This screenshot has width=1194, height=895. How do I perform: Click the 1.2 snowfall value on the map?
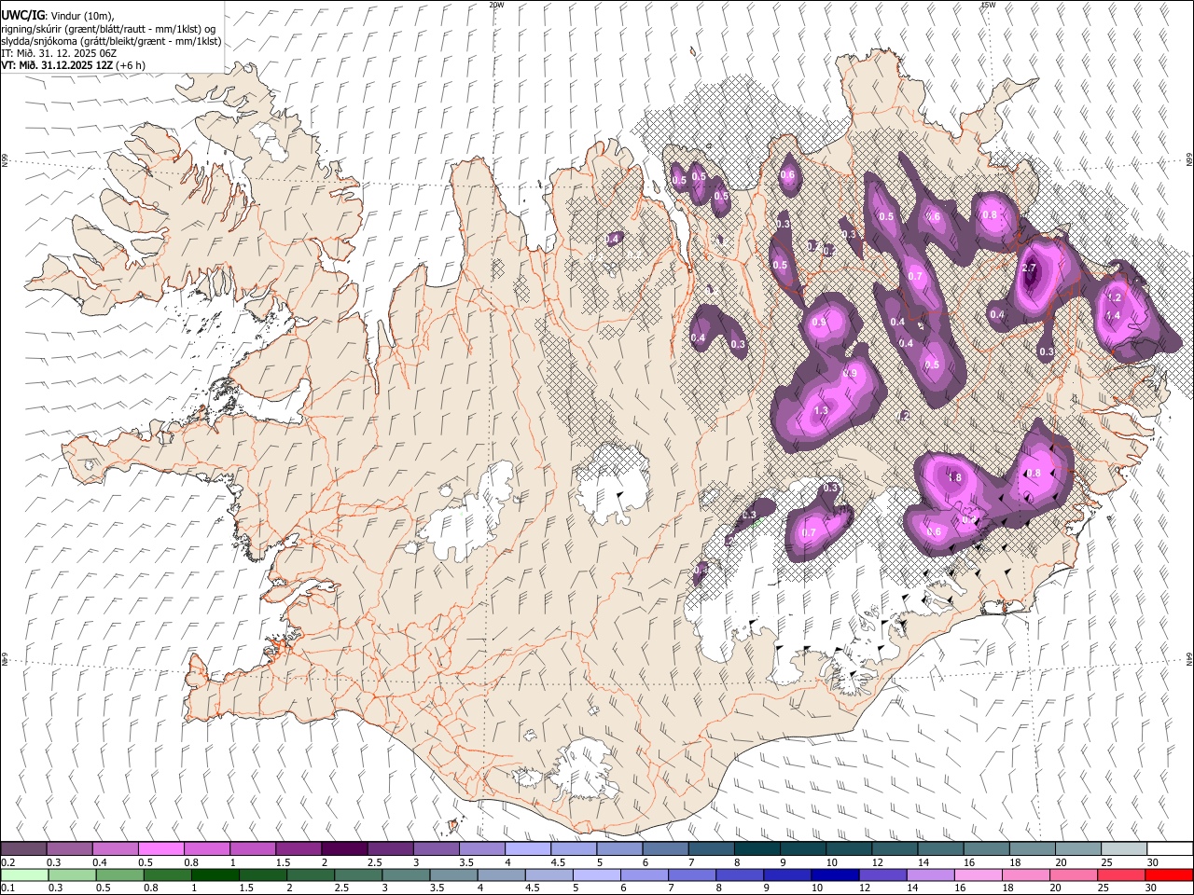(1113, 298)
